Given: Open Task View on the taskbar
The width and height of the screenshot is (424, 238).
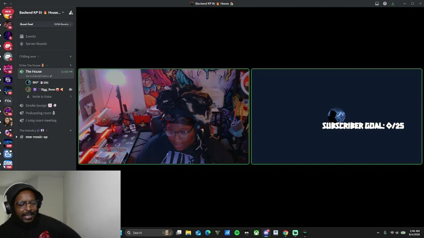Looking at the screenshot, I should click(179, 233).
